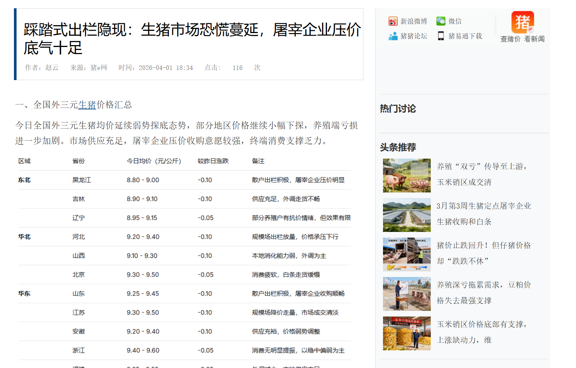Open the pig farm pasture thumbnail
The image size is (576, 368).
[407, 176]
